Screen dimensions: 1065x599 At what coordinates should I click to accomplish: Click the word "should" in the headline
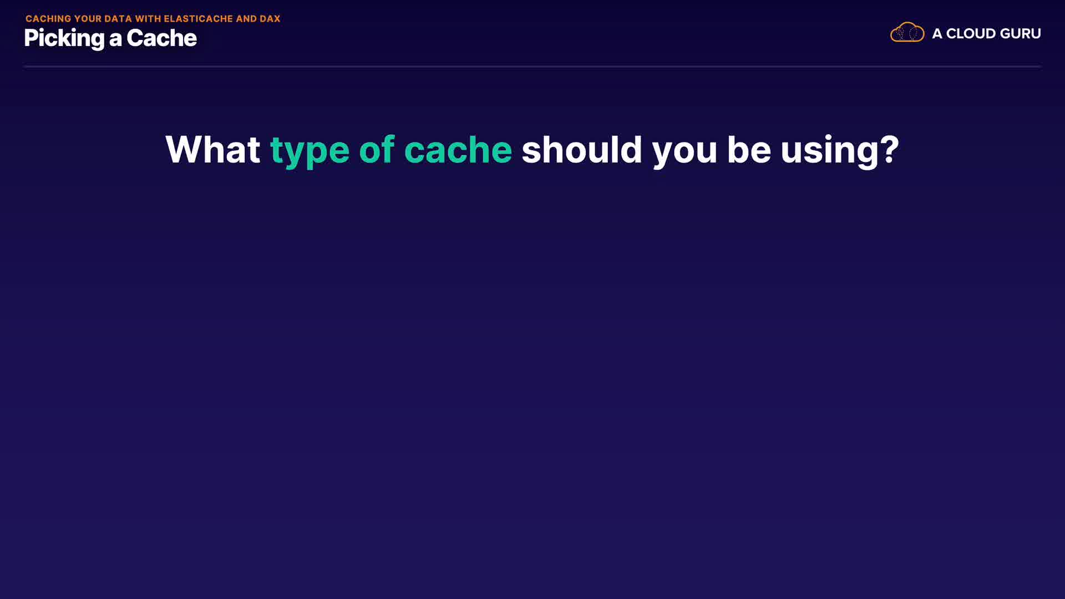582,150
